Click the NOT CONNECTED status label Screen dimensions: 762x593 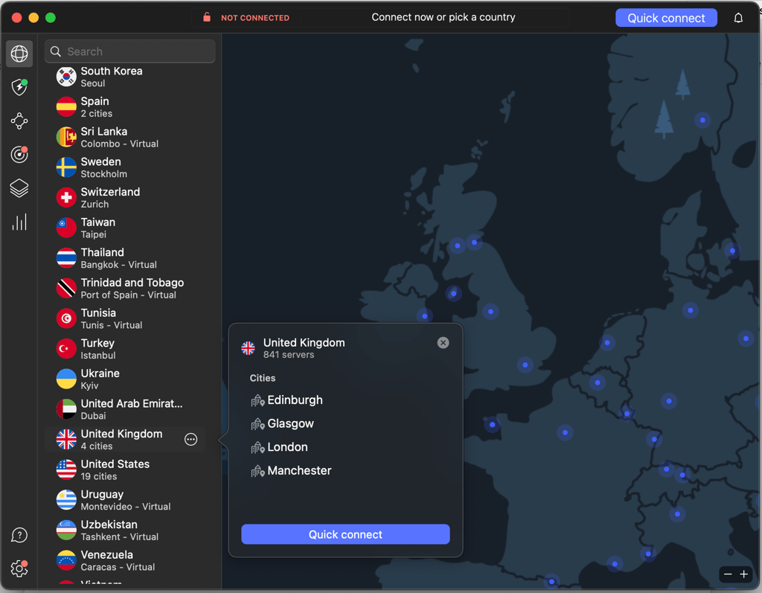point(255,18)
